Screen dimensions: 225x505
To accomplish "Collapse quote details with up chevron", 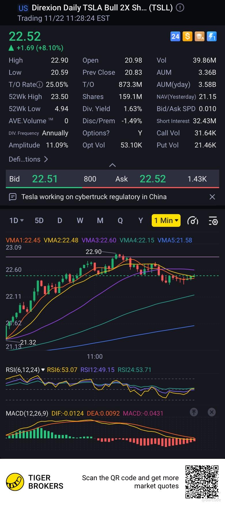I will (x=112, y=165).
